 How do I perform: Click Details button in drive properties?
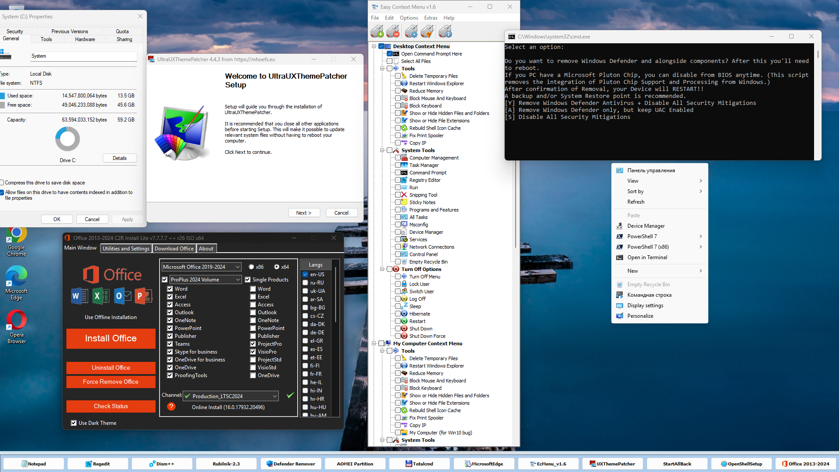(x=120, y=158)
